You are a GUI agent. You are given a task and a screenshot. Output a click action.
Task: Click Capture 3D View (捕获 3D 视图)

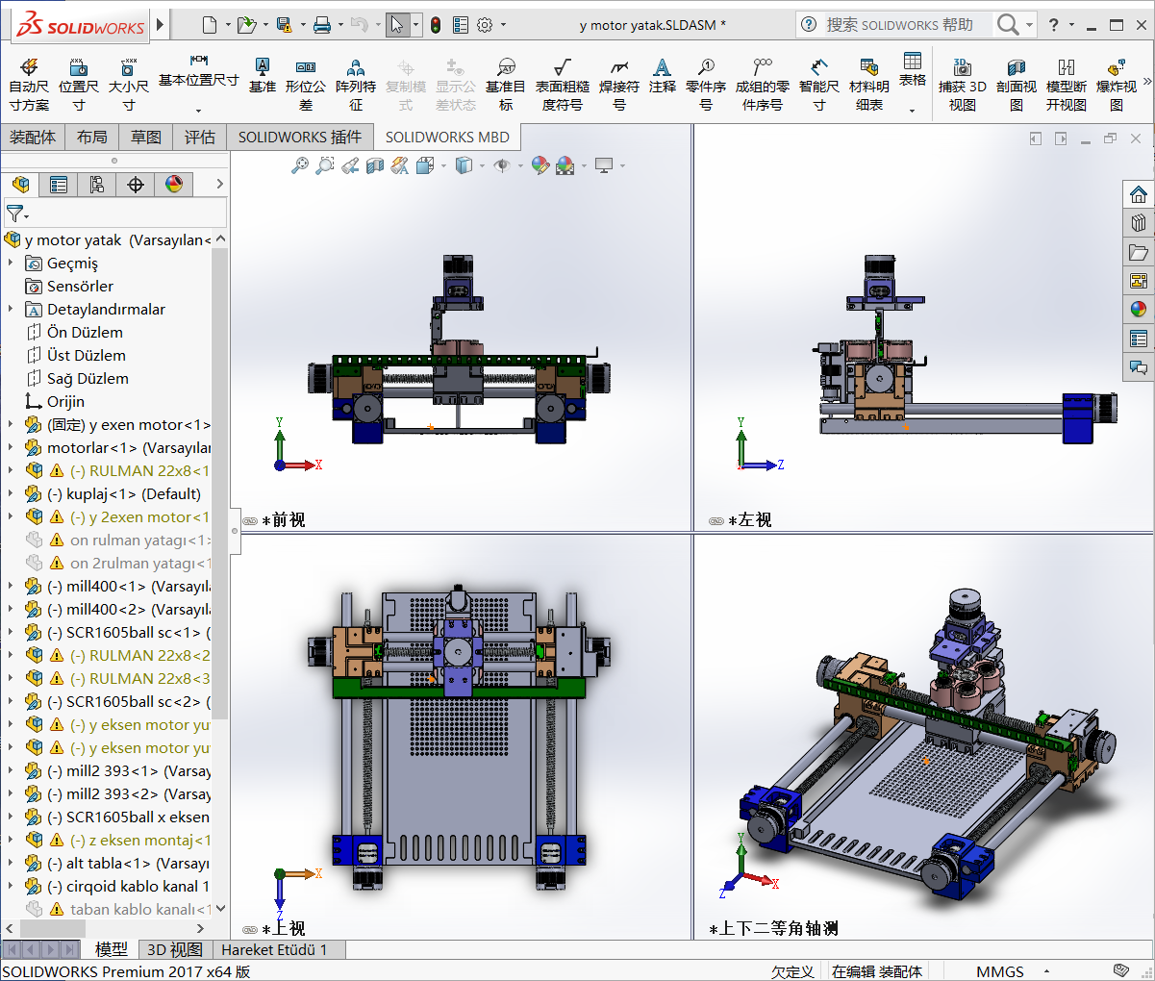pyautogui.click(x=963, y=84)
